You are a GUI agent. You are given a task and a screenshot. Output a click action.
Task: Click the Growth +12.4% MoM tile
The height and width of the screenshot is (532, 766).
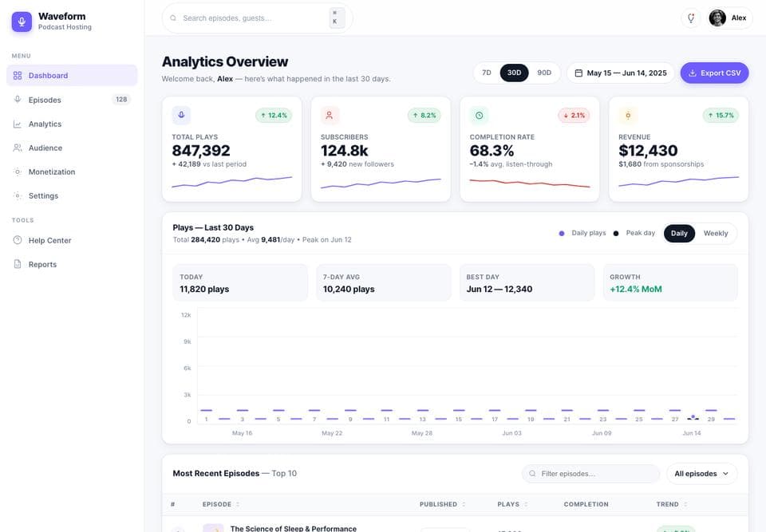[x=670, y=283]
